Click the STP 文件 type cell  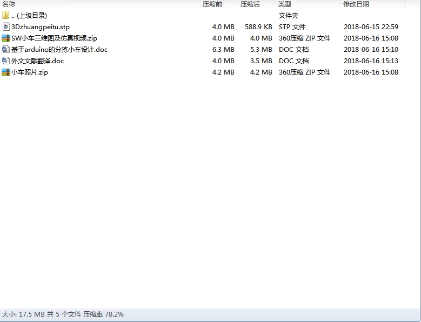pyautogui.click(x=292, y=27)
